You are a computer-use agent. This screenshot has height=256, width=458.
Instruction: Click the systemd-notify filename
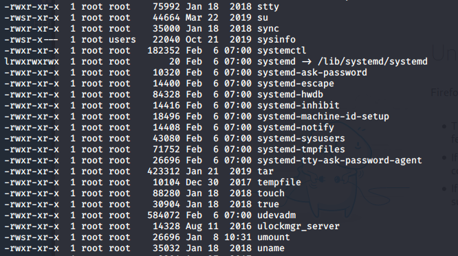coord(295,128)
